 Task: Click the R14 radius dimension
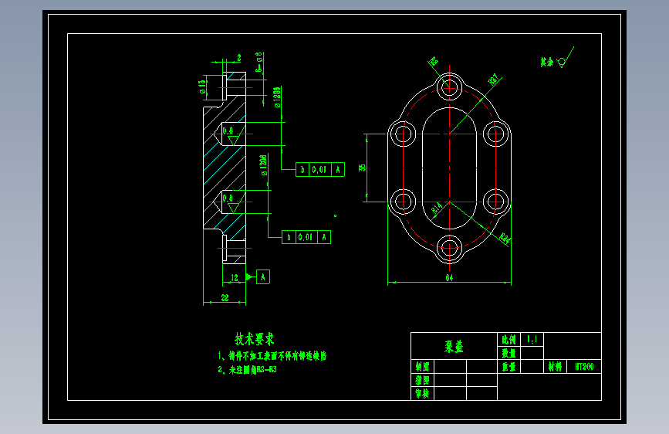437,209
